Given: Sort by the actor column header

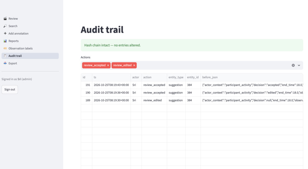Looking at the screenshot, I should [x=136, y=77].
